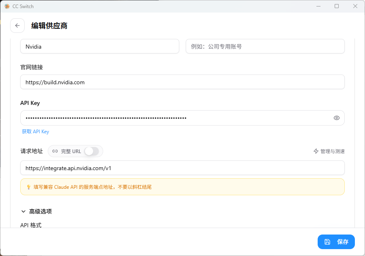The height and width of the screenshot is (256, 365).
Task: Toggle the 完整 URL switch
Action: coord(91,151)
